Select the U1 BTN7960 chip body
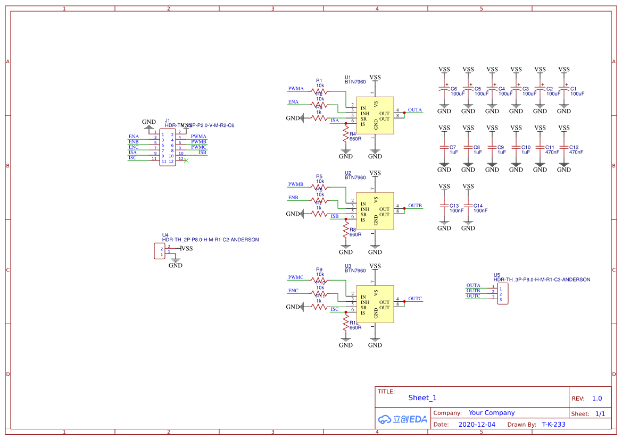The width and height of the screenshot is (622, 440). point(375,116)
